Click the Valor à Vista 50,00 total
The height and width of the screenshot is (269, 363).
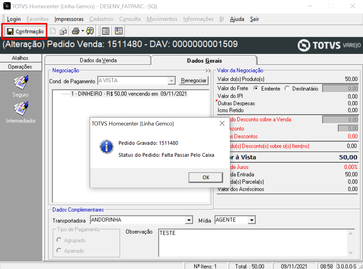(x=348, y=157)
